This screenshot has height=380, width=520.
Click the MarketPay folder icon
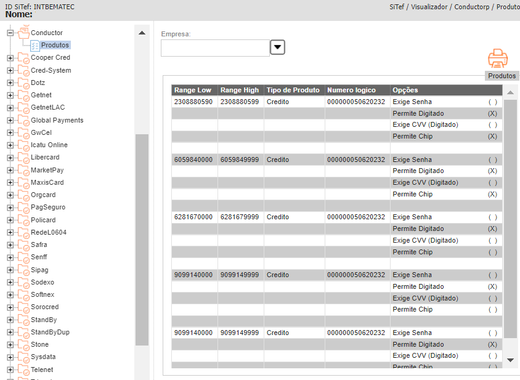pyautogui.click(x=23, y=170)
